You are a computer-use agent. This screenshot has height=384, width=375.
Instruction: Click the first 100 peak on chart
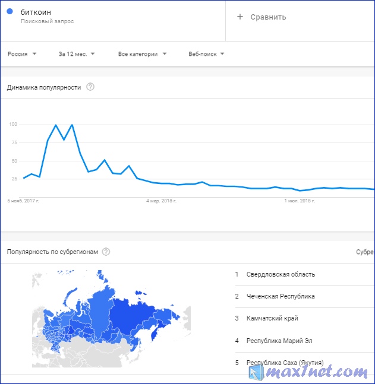pyautogui.click(x=56, y=125)
